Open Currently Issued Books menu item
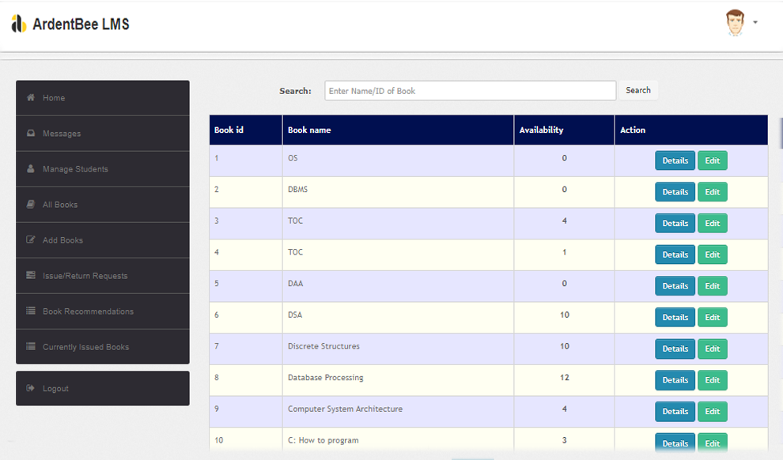783x460 pixels. [85, 347]
